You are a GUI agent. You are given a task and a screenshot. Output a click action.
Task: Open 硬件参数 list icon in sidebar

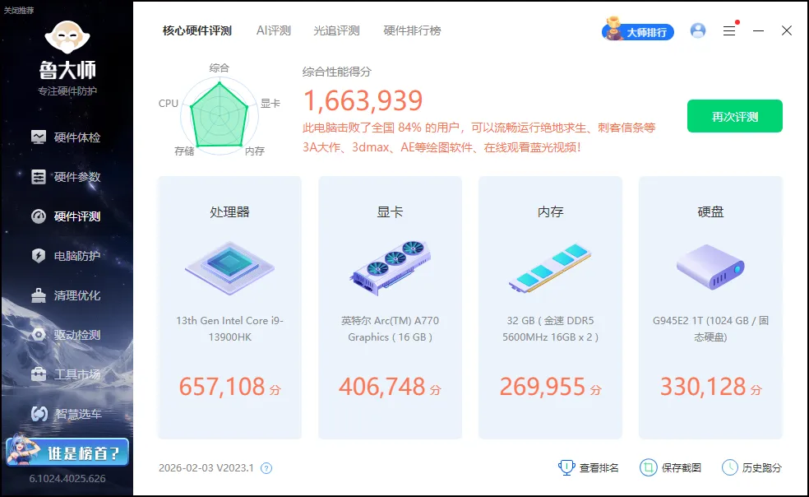click(x=39, y=177)
